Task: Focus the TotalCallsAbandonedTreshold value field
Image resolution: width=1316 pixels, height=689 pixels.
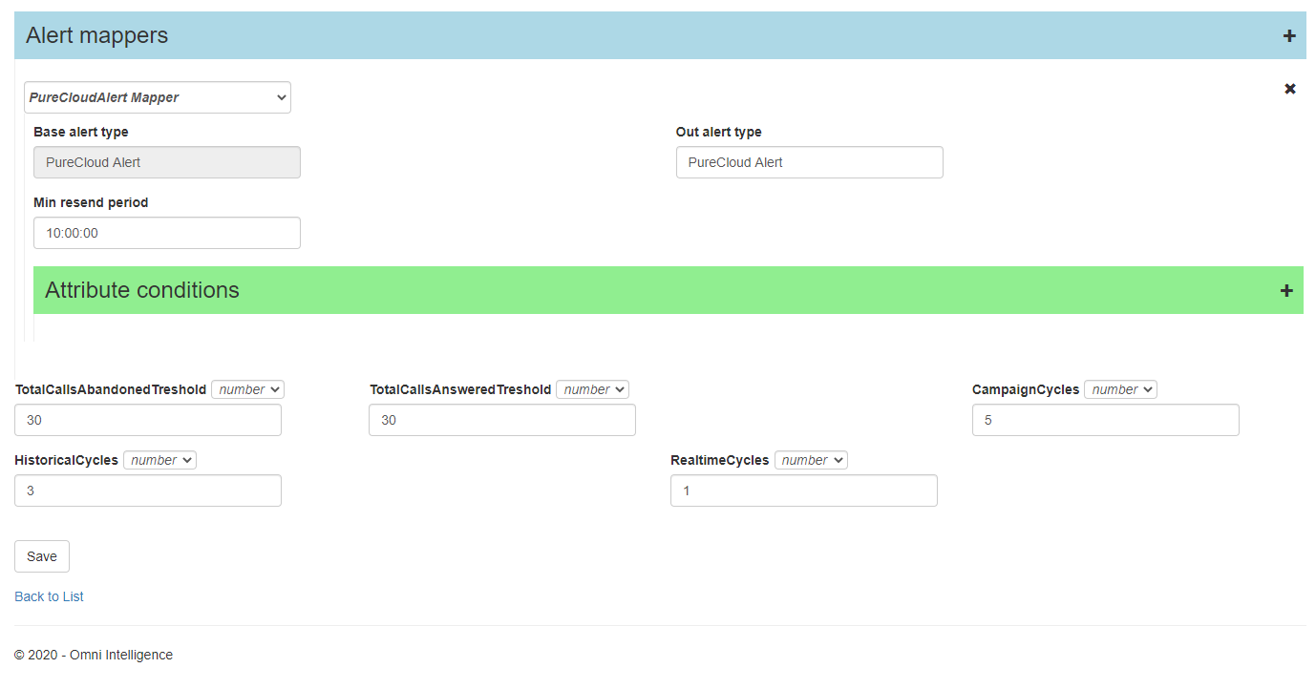Action: [148, 420]
